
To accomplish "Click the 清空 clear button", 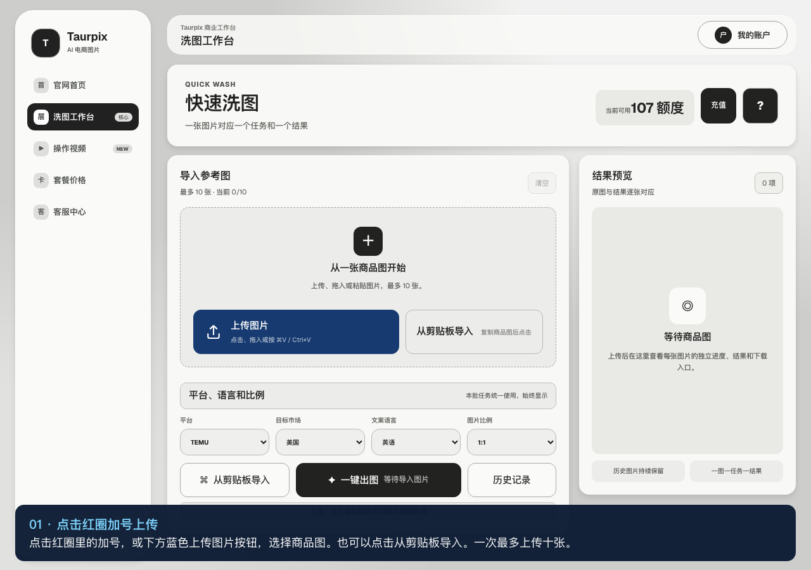I will (542, 183).
